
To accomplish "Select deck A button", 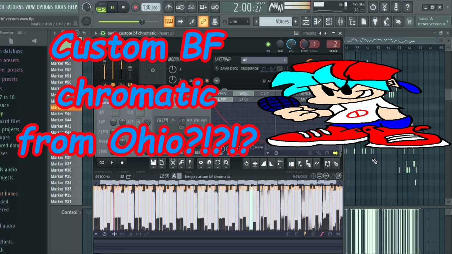I will coord(174,176).
